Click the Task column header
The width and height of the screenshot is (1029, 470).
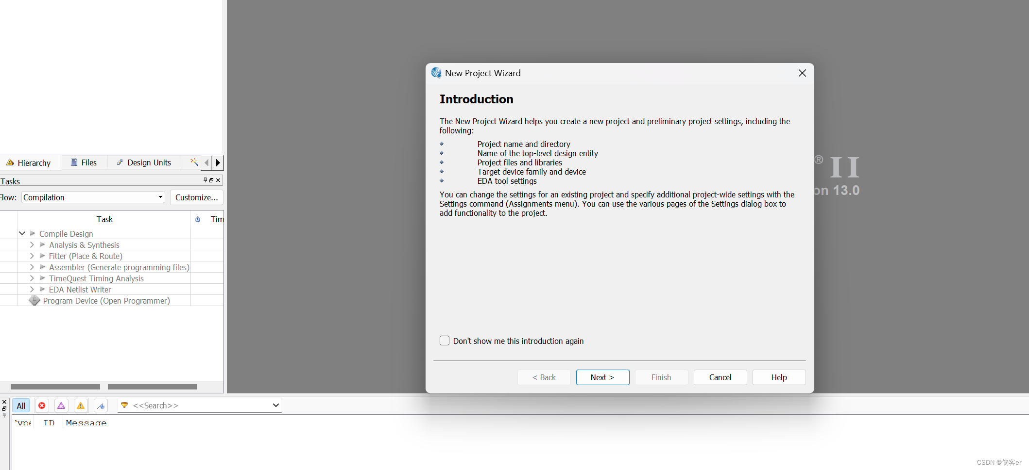[104, 219]
